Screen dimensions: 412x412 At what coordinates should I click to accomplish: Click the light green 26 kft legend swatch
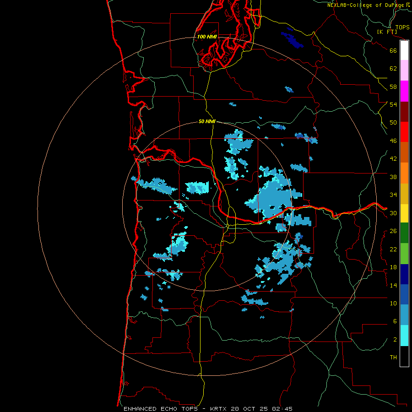pos(404,253)
